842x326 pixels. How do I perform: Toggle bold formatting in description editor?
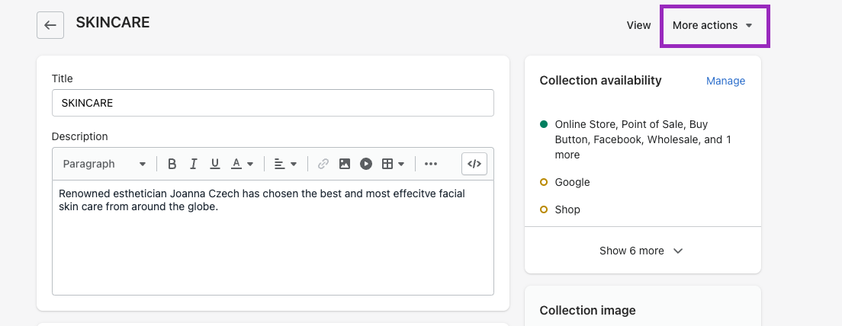(x=172, y=164)
